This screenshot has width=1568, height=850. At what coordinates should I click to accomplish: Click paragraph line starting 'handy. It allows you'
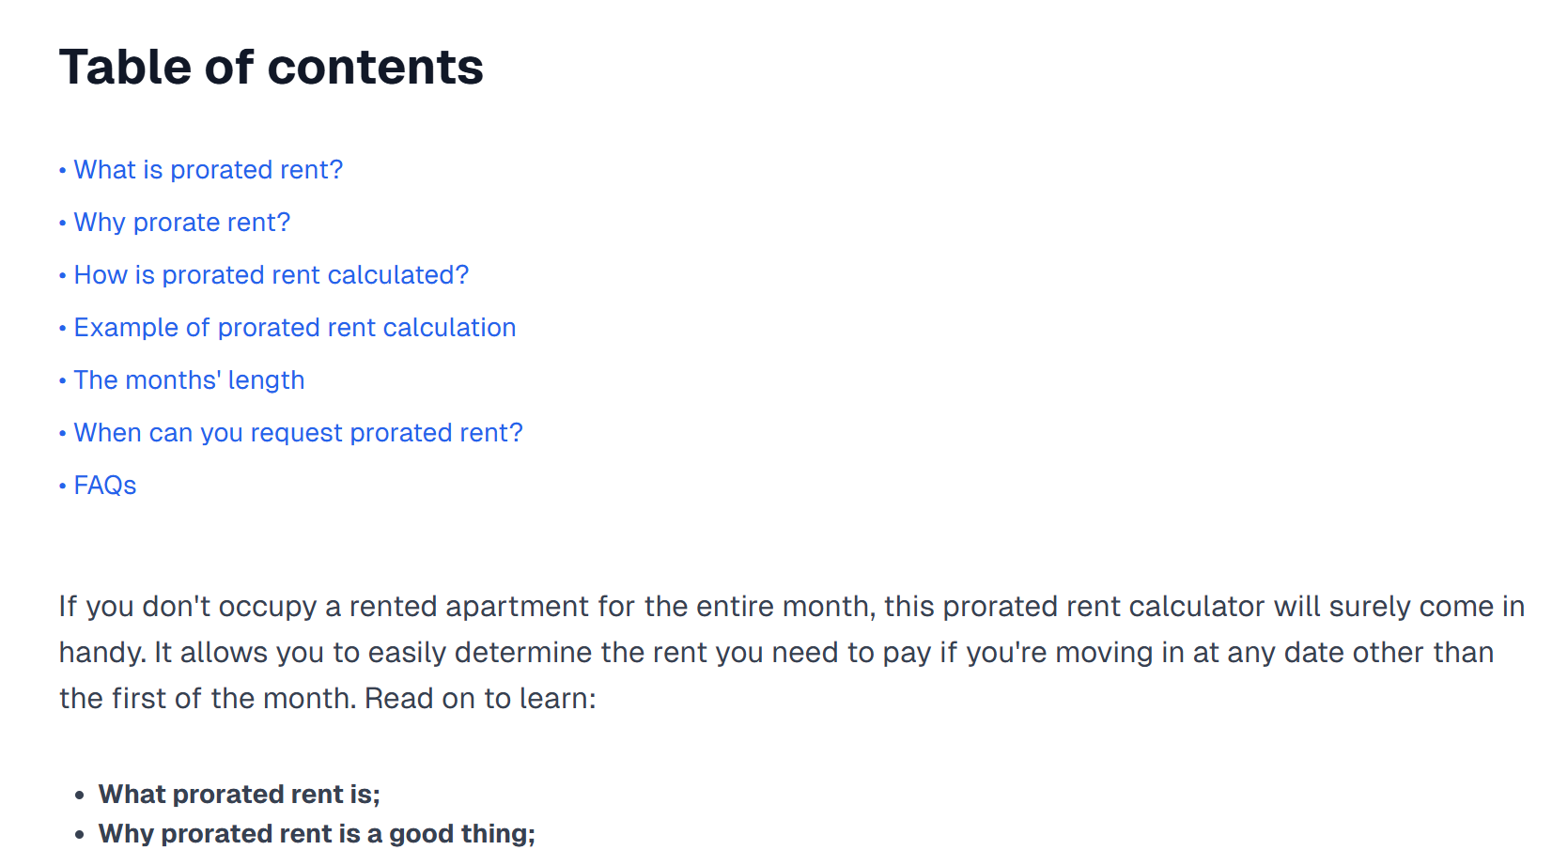[x=776, y=653]
